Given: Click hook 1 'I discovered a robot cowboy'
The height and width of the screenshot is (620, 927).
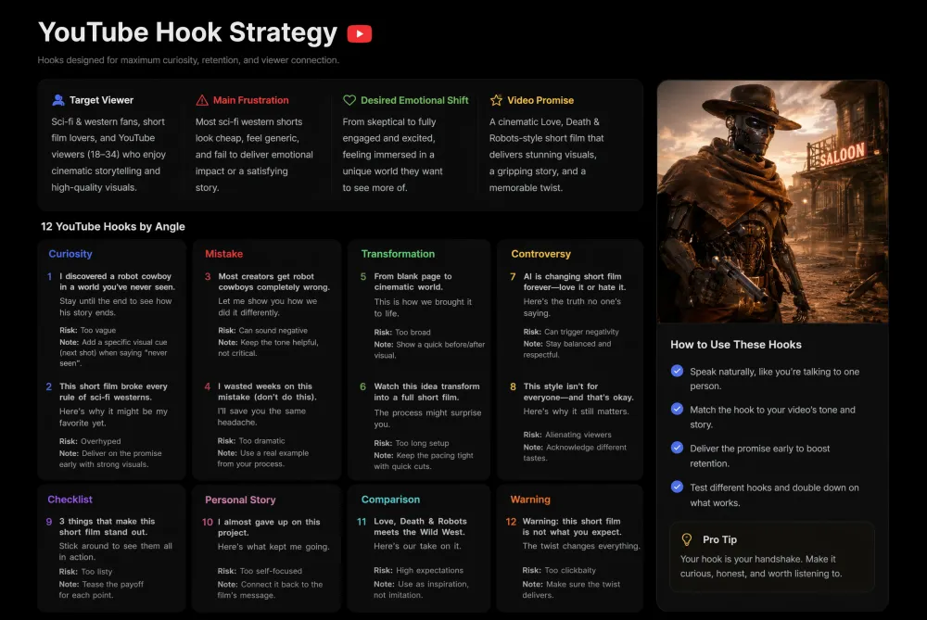Looking at the screenshot, I should pyautogui.click(x=117, y=282).
